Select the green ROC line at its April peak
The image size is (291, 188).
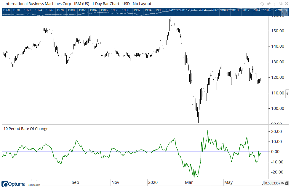tap(208, 131)
